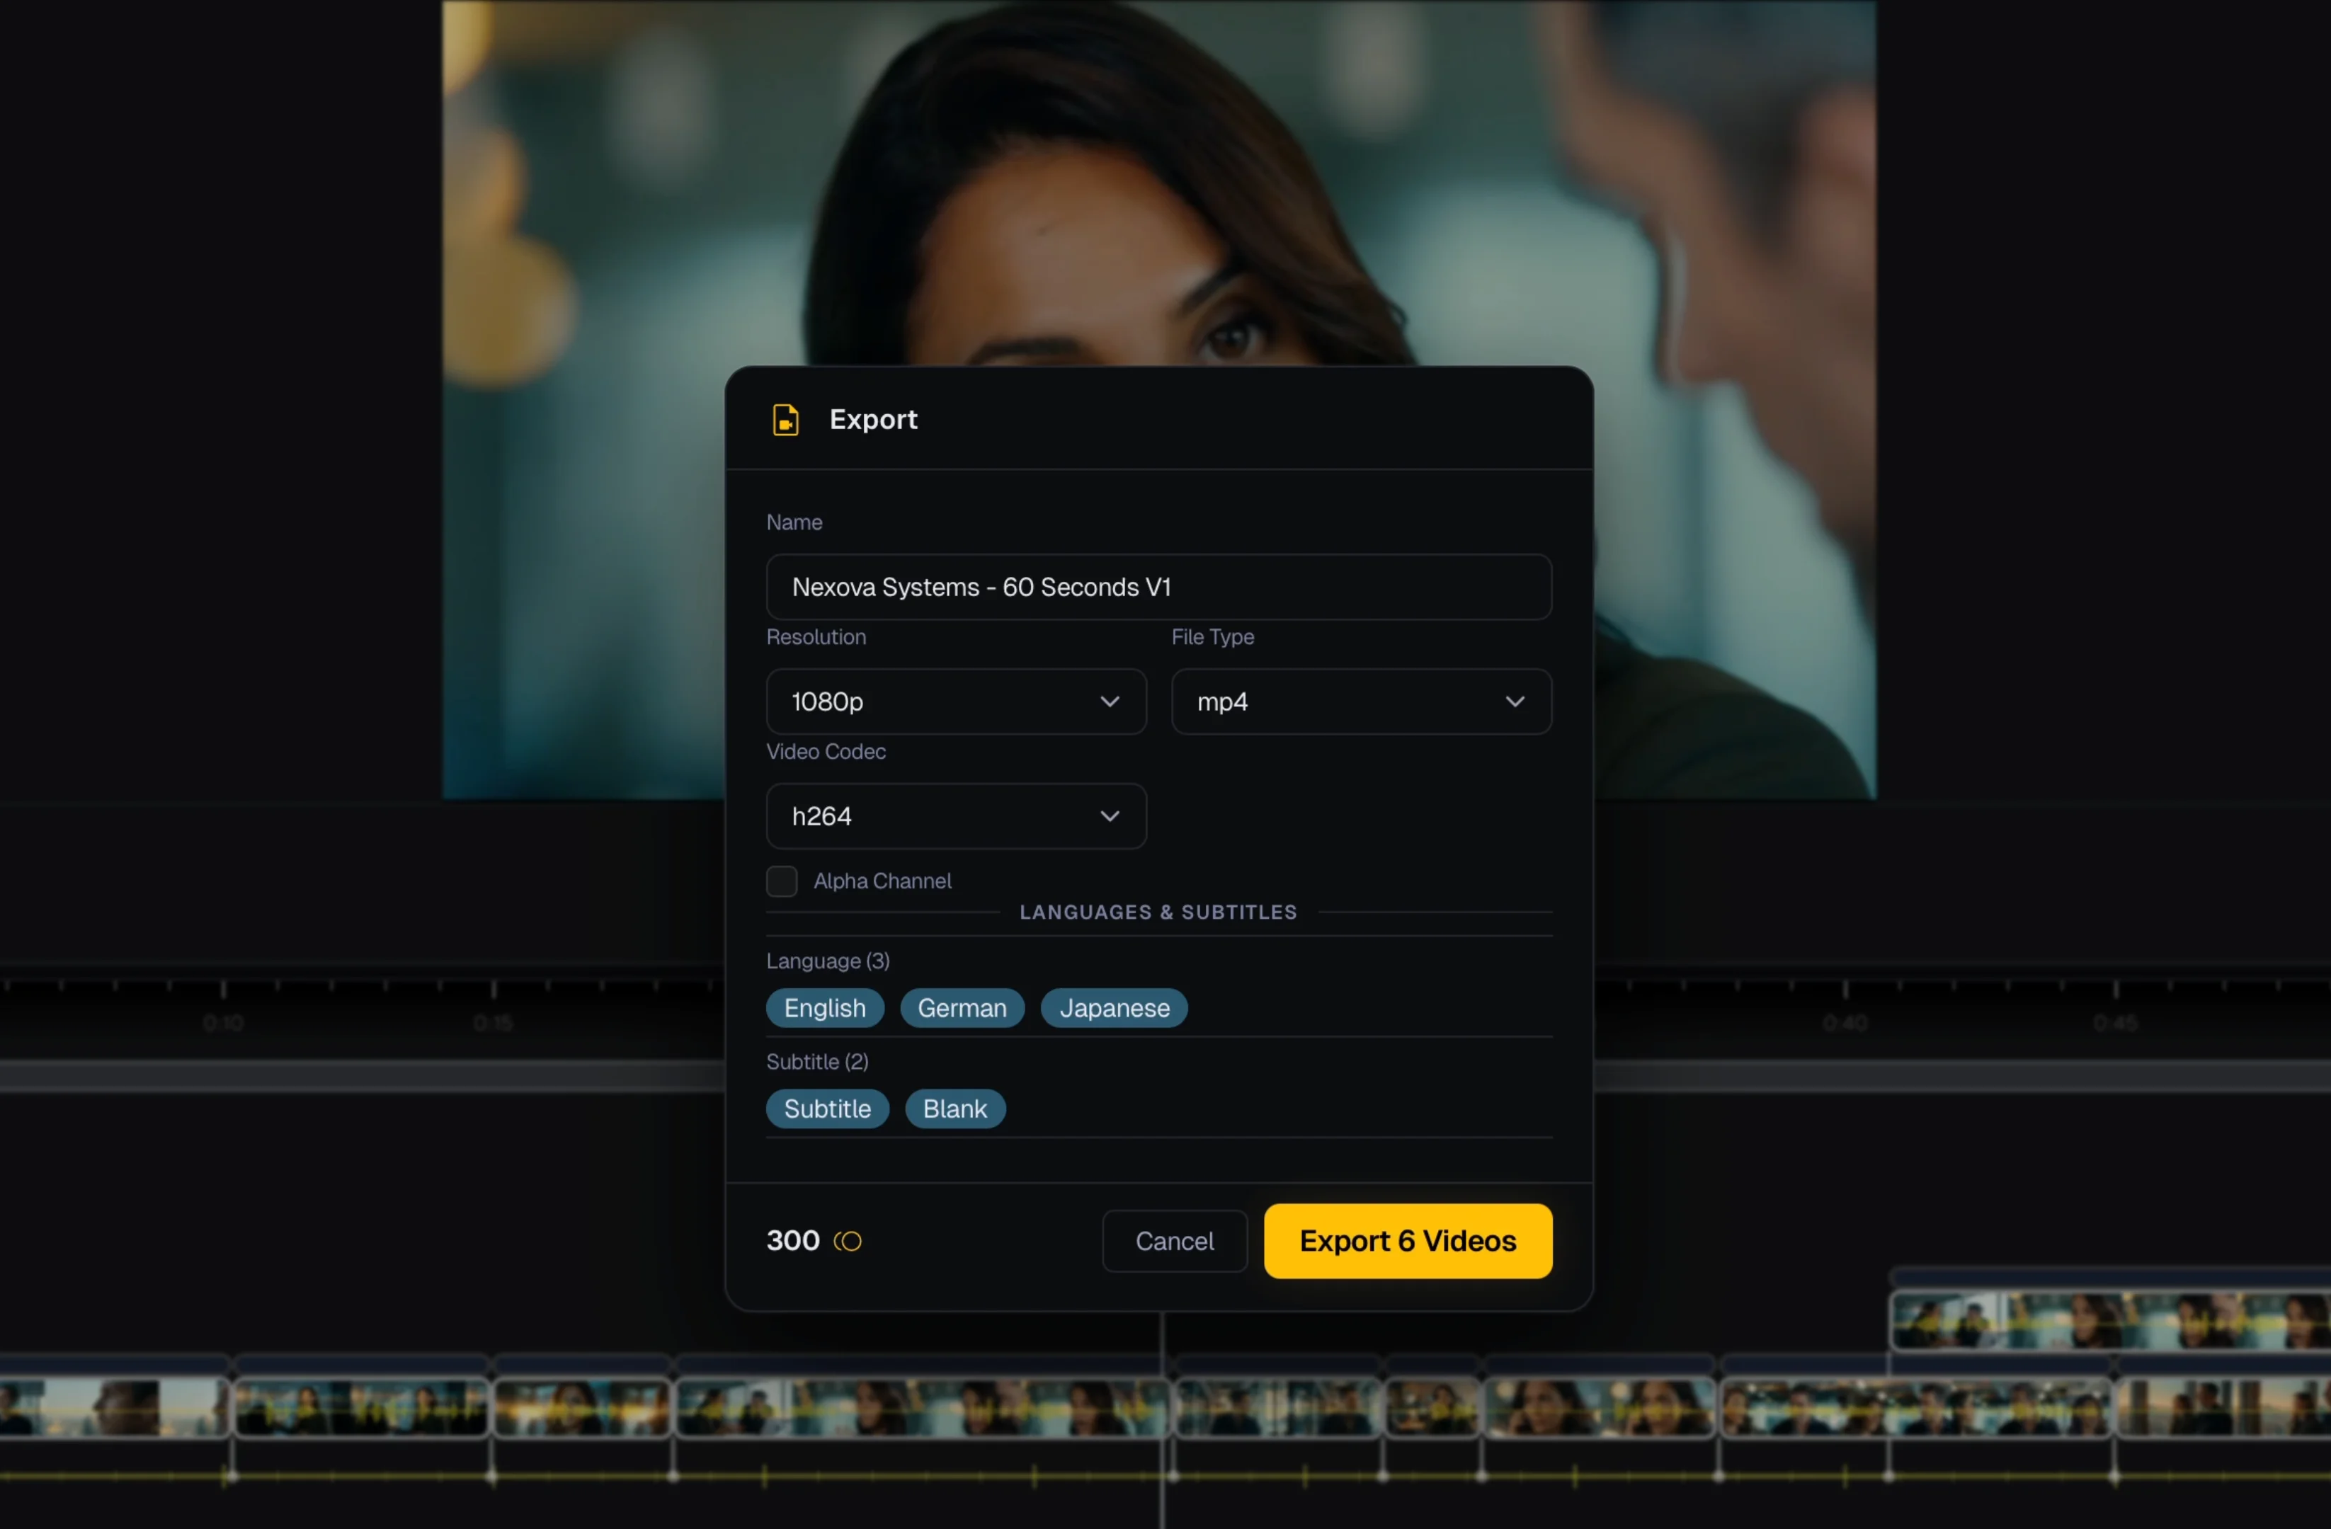Viewport: 2331px width, 1529px height.
Task: Toggle off the Blank subtitle chip
Action: (x=954, y=1108)
